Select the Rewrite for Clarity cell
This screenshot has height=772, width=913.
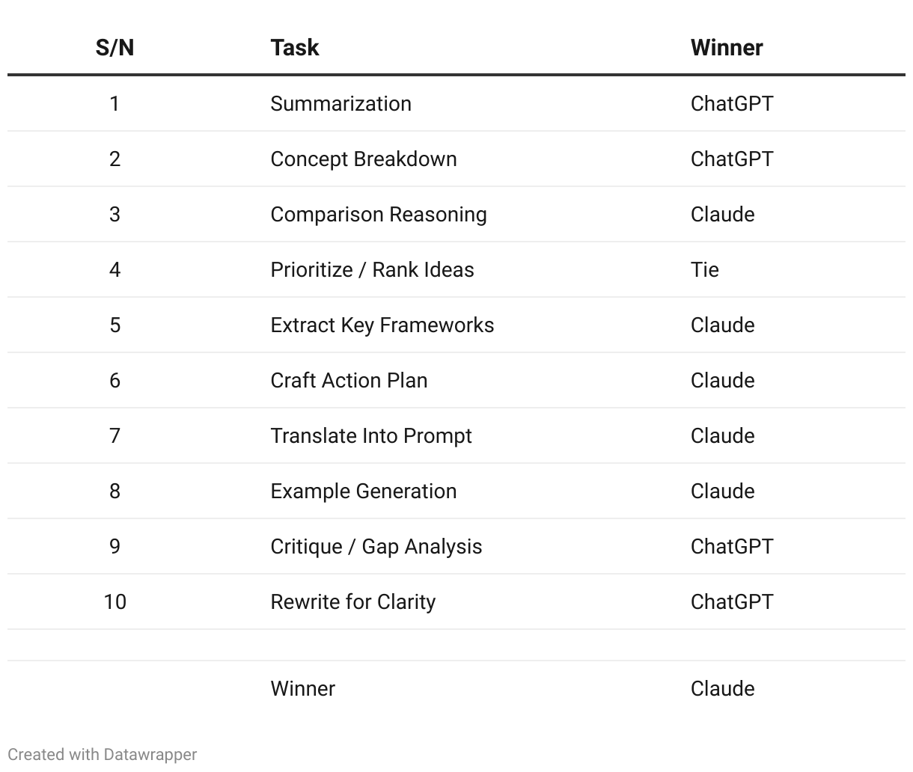click(x=353, y=601)
